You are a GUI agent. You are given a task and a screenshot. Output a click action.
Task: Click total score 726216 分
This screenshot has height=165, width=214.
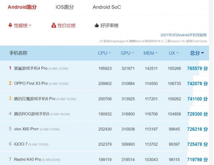(197, 129)
